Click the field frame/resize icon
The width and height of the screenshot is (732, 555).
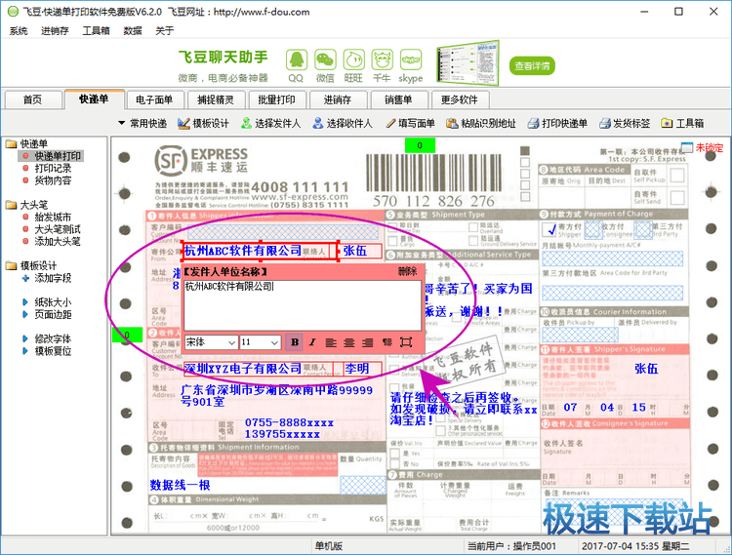pyautogui.click(x=406, y=342)
